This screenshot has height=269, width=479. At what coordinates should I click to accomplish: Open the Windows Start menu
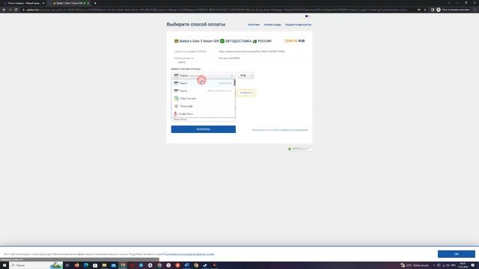click(x=4, y=265)
